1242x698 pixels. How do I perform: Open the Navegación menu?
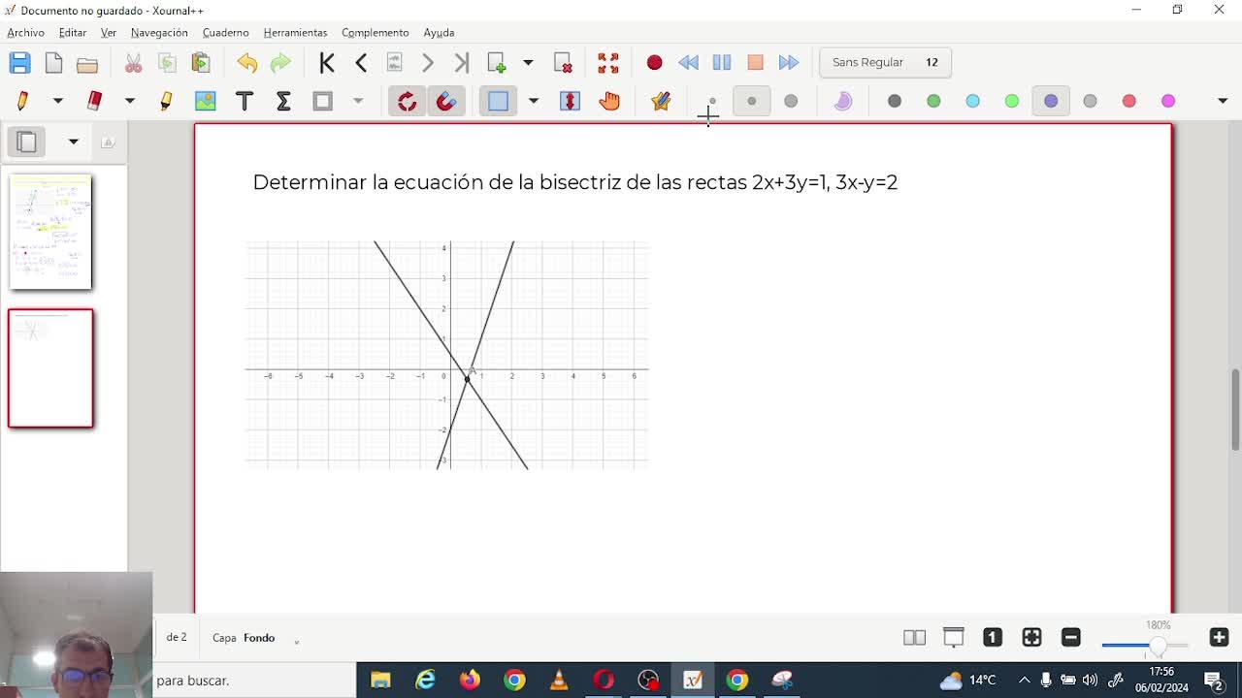pyautogui.click(x=159, y=33)
